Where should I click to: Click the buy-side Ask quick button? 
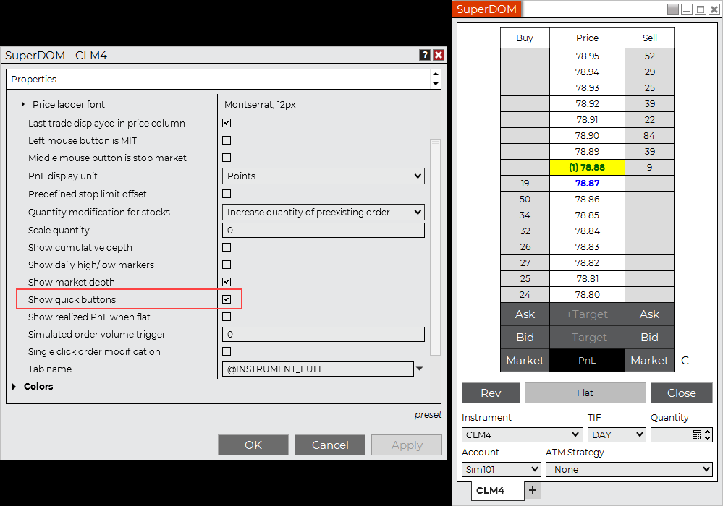(x=525, y=314)
